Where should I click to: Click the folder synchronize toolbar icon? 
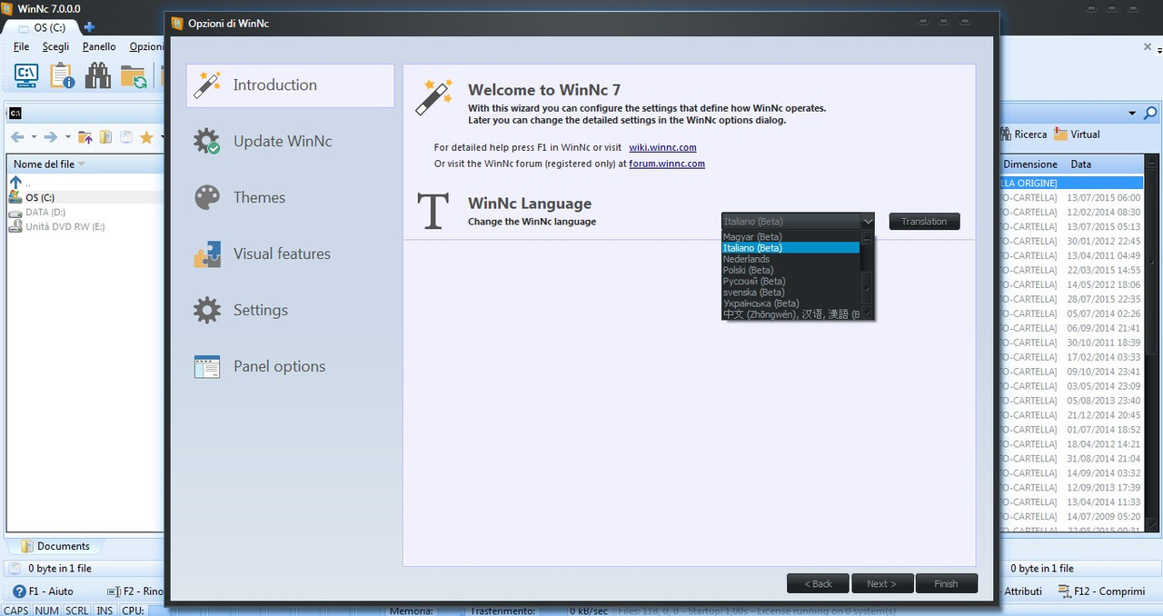134,76
